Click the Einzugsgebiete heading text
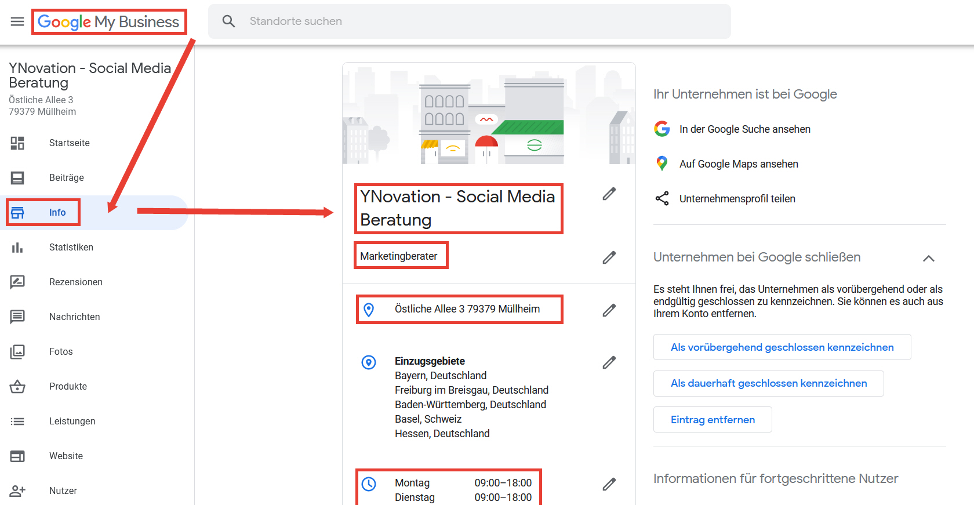The image size is (974, 505). pyautogui.click(x=430, y=361)
